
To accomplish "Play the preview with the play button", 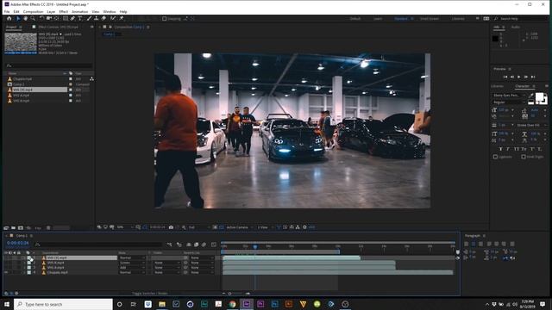I will (519, 77).
